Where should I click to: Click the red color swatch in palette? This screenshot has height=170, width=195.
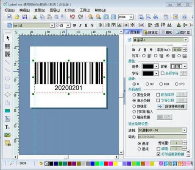tap(106, 164)
